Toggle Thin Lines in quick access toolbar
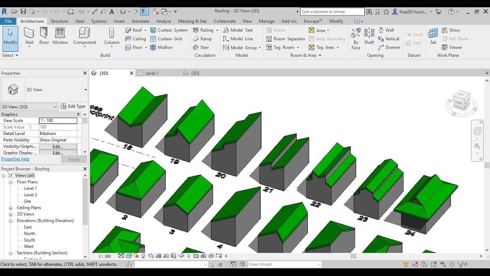 [144, 11]
